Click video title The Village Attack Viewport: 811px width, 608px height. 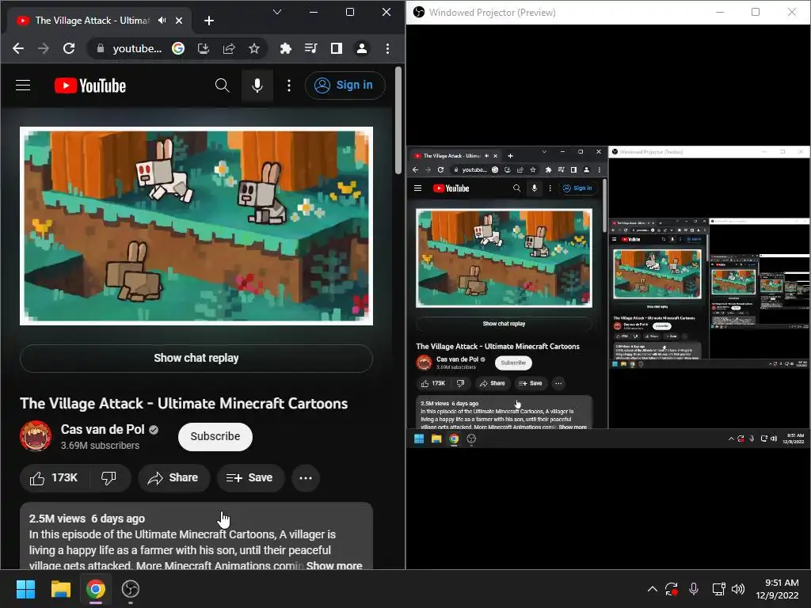[184, 403]
